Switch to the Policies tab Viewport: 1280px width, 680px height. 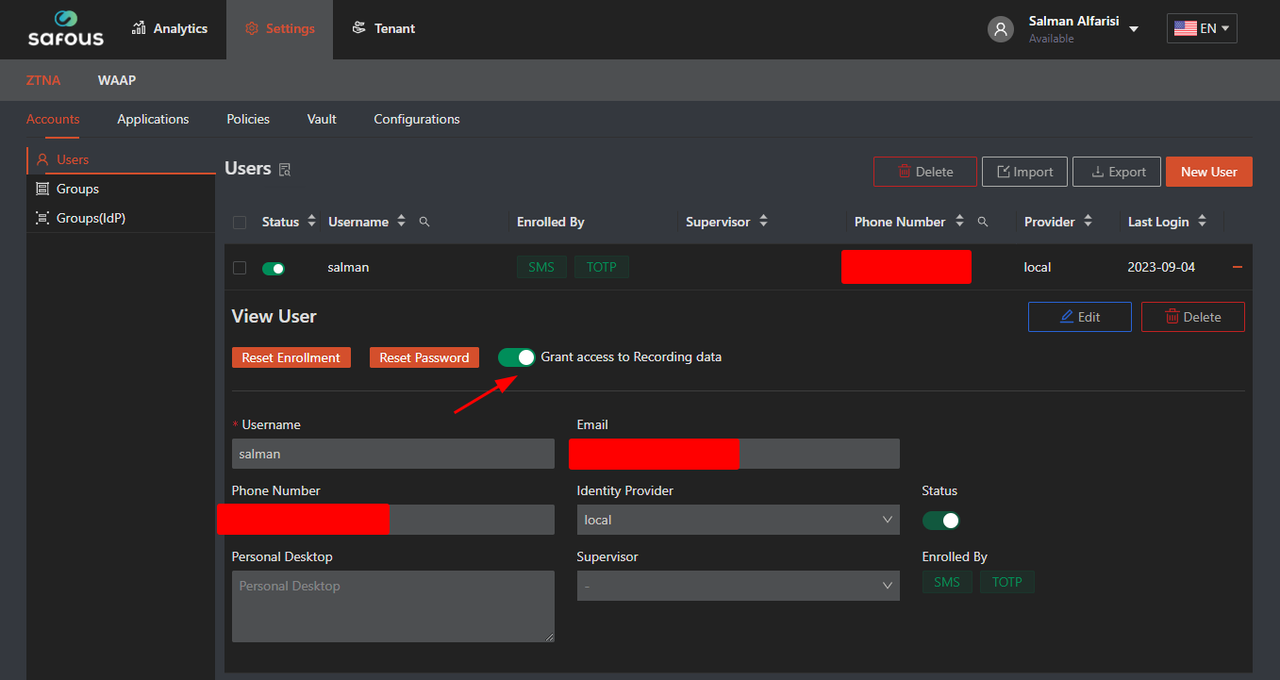[x=248, y=119]
